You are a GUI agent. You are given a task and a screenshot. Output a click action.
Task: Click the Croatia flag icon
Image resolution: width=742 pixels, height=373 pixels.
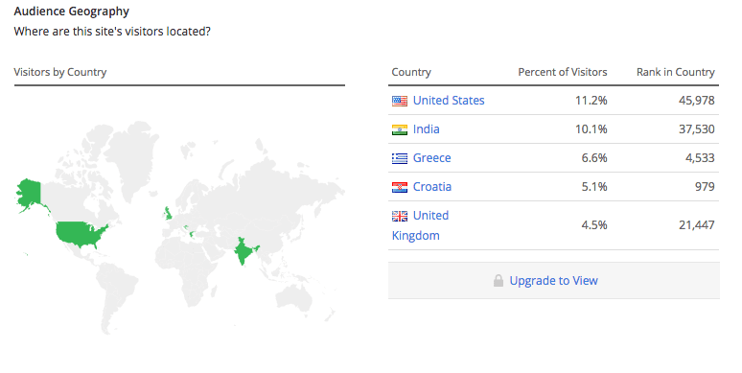point(400,187)
